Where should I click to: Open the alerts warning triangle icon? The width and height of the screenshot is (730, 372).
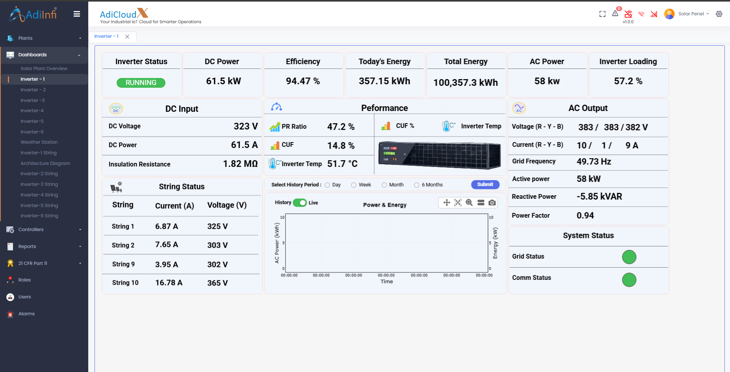[x=615, y=14]
